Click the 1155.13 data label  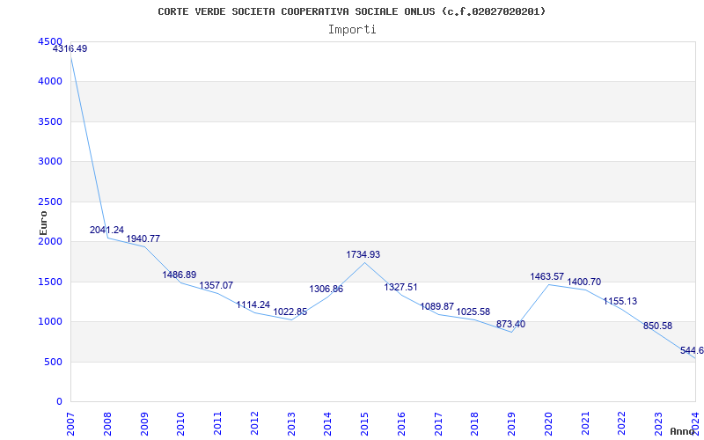(620, 301)
